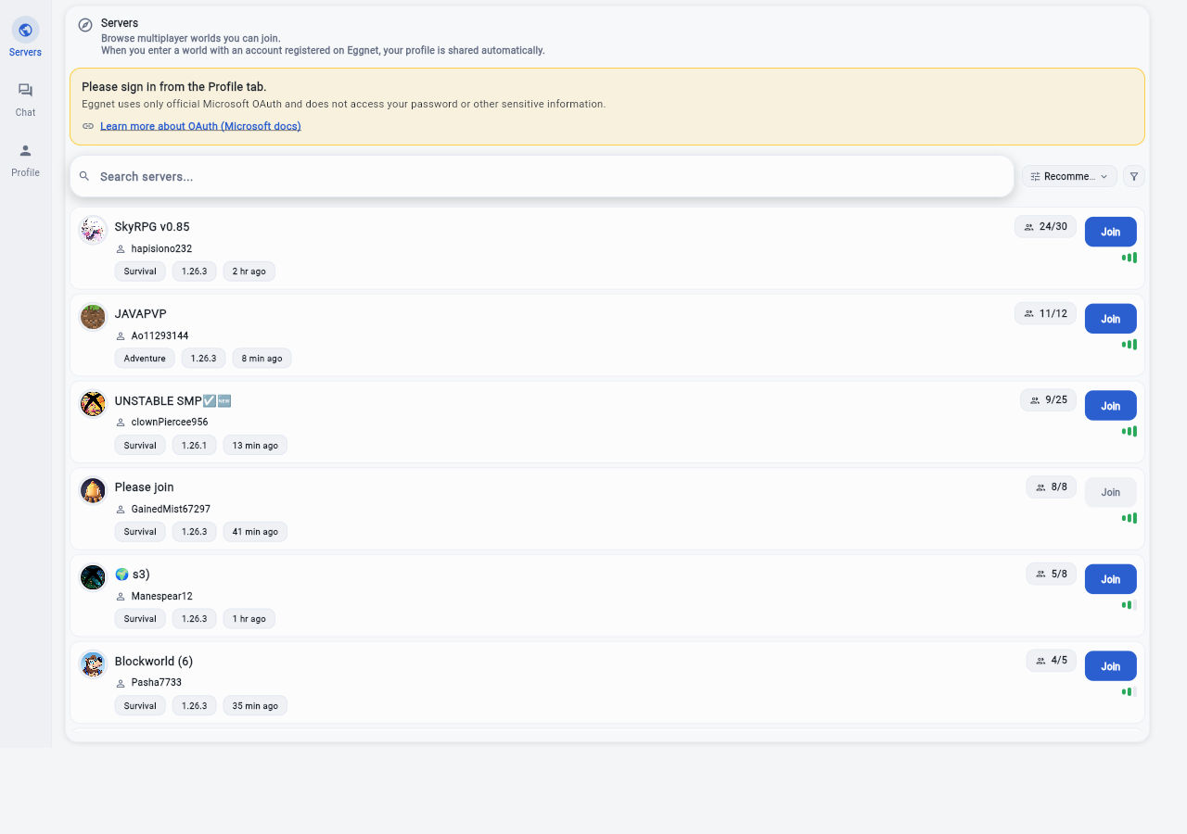The image size is (1187, 834).
Task: Click the Adventure tag on JAVAPVP
Action: (145, 359)
